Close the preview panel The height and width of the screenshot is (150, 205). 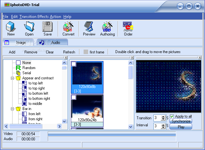point(200,58)
